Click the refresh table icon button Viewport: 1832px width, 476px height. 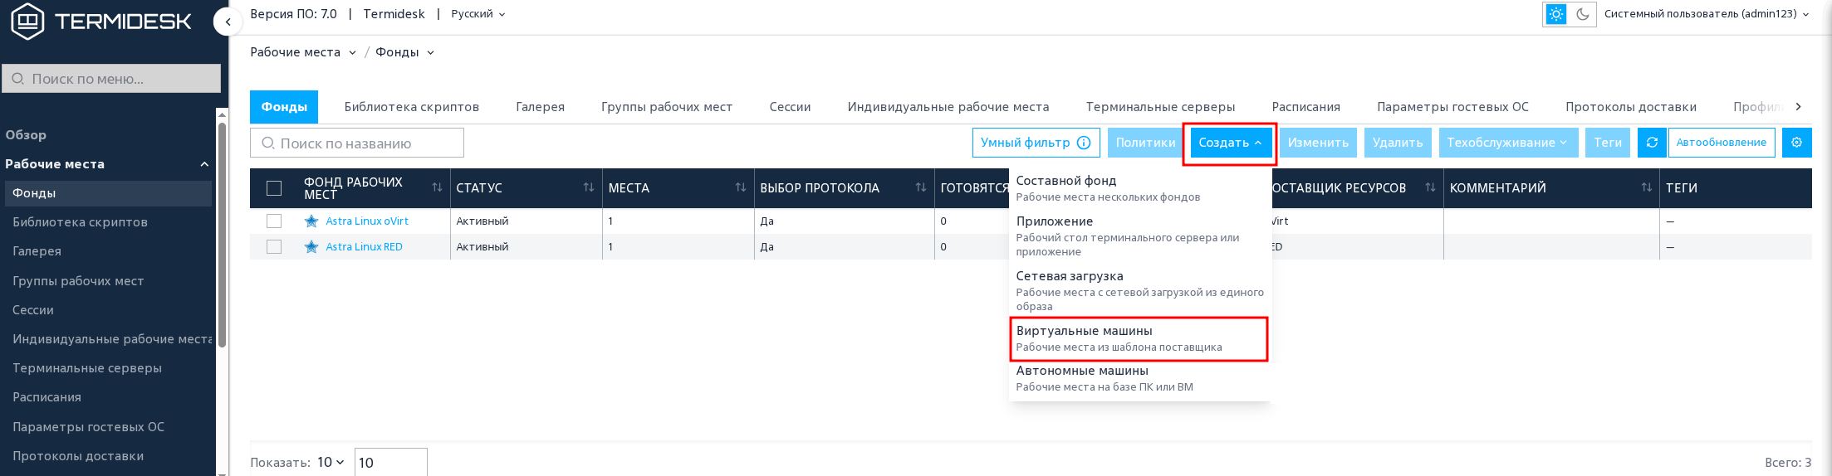pyautogui.click(x=1652, y=143)
